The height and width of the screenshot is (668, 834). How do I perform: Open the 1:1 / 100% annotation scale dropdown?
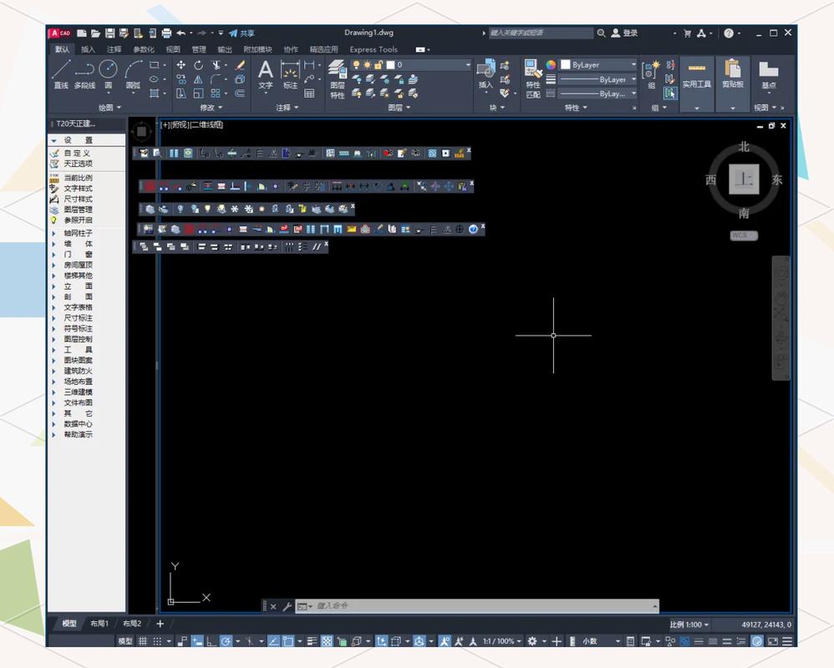click(x=502, y=641)
